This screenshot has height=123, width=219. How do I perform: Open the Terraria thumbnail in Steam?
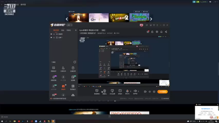coord(139,18)
